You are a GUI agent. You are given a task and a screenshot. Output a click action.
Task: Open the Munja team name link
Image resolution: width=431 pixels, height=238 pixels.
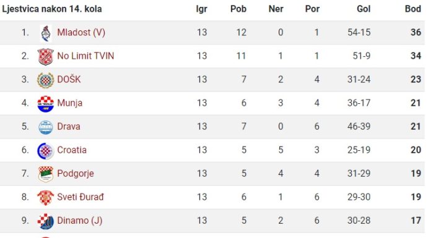tap(69, 103)
